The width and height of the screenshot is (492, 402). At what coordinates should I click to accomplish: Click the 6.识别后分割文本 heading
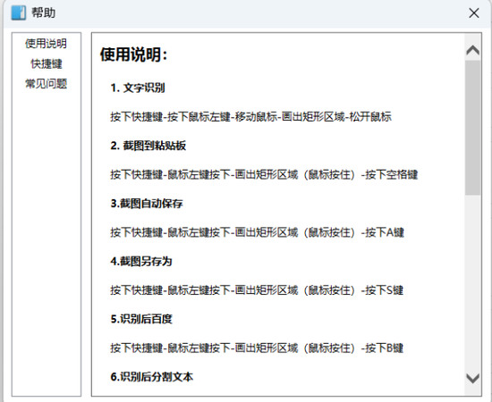coord(151,377)
